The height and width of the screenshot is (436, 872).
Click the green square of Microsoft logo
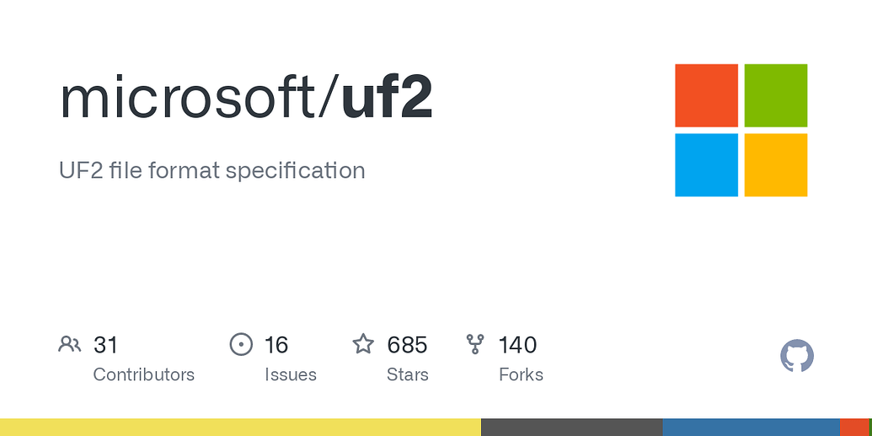775,95
